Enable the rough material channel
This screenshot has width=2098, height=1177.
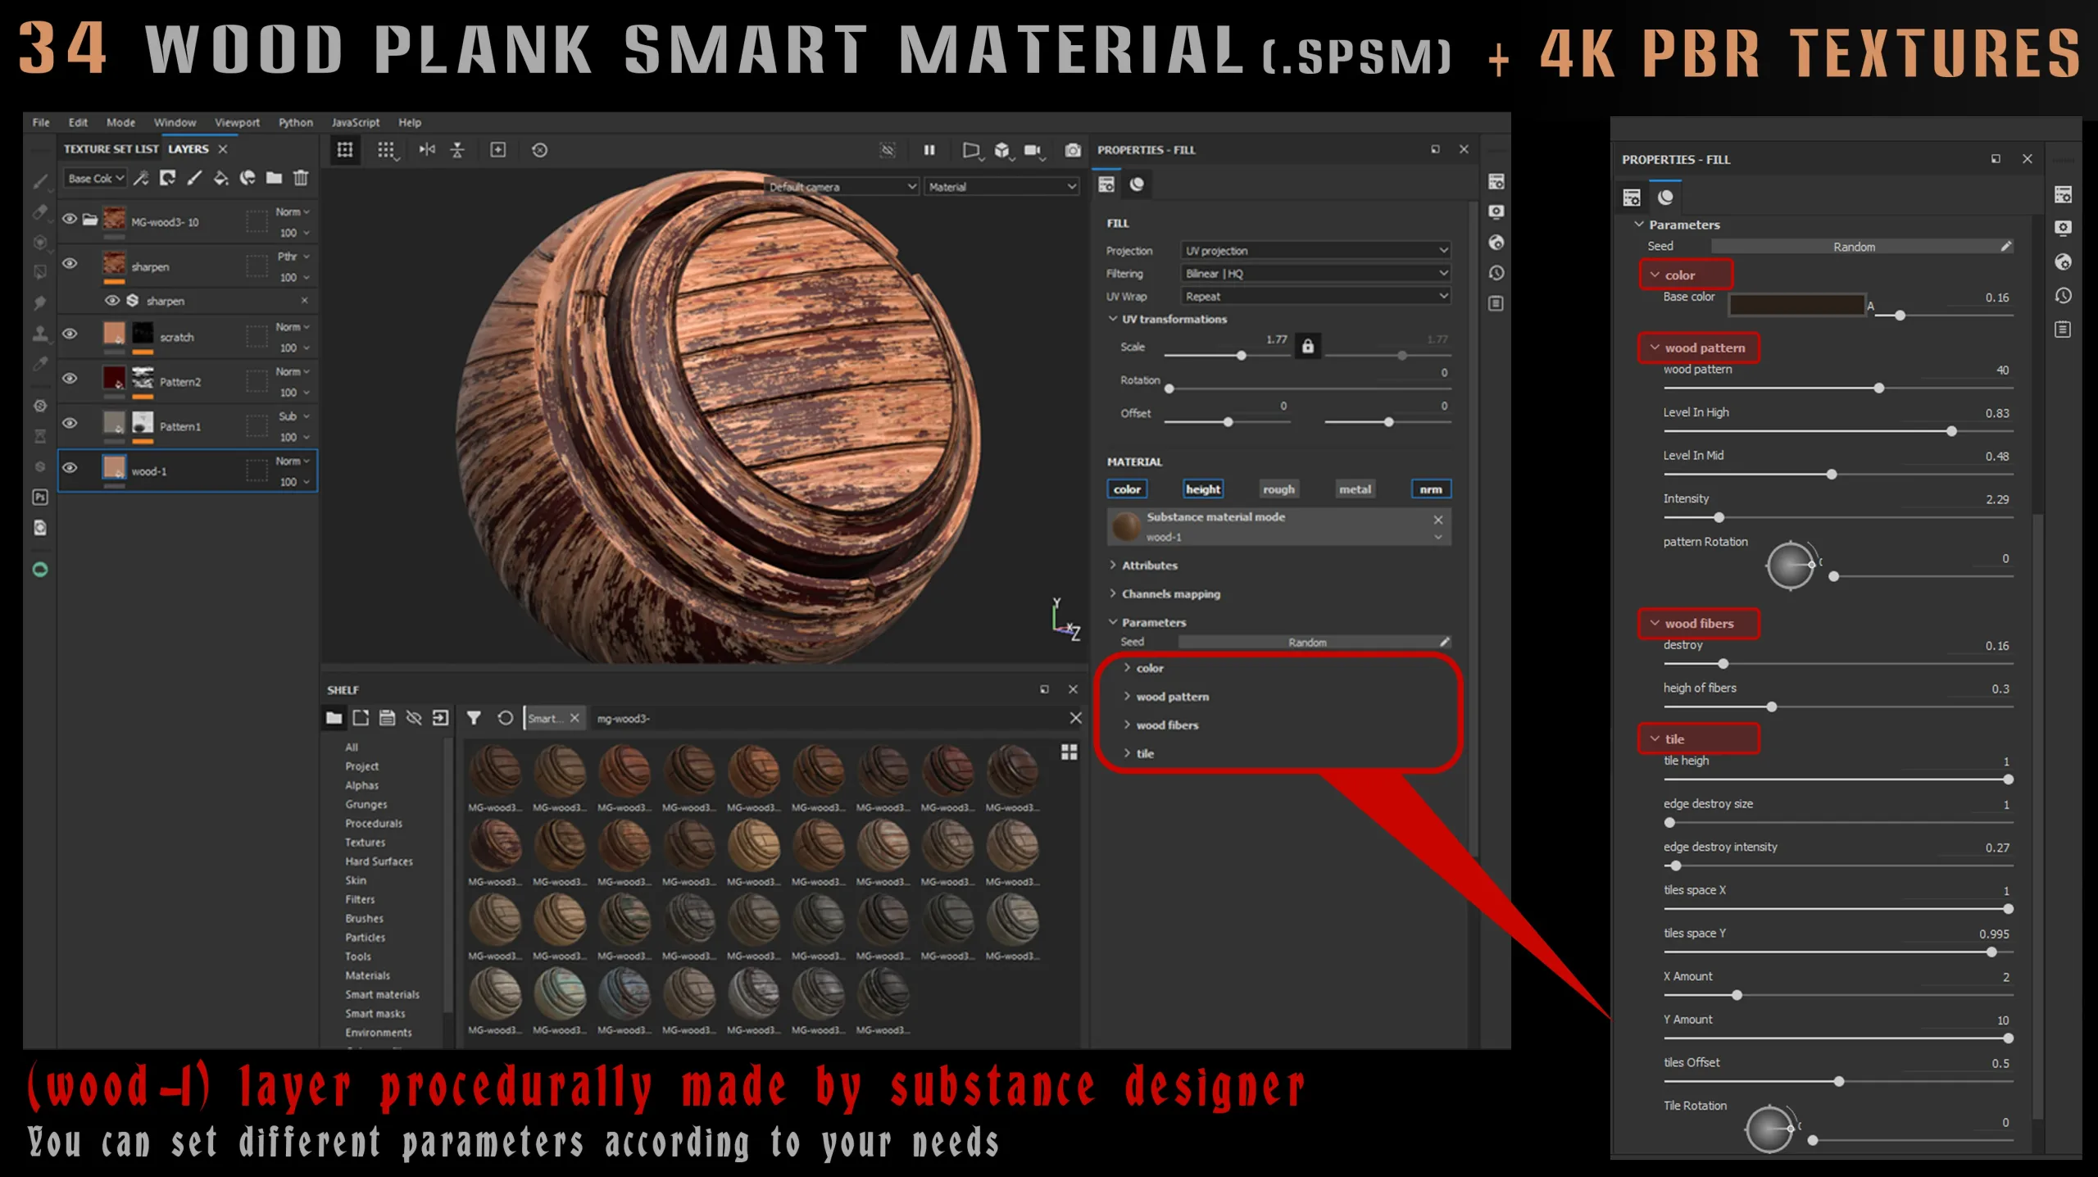pyautogui.click(x=1278, y=489)
